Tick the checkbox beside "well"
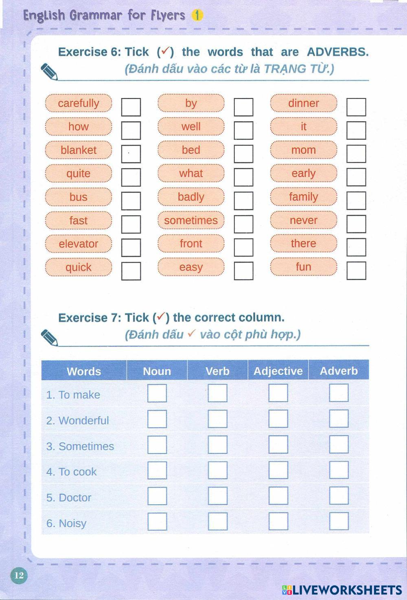The width and height of the screenshot is (407, 600). tap(243, 130)
